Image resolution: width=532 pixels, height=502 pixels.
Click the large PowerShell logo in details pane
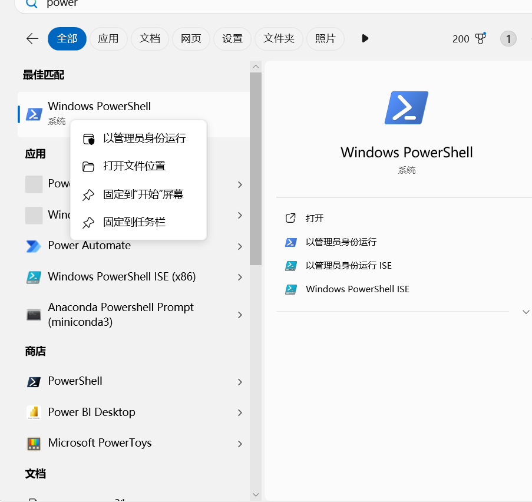point(407,108)
